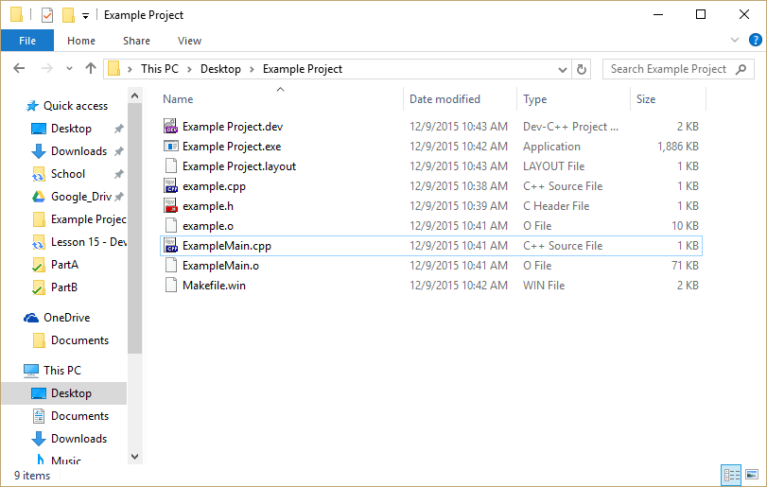767x487 pixels.
Task: Click the Back navigation arrow
Action: pyautogui.click(x=19, y=68)
